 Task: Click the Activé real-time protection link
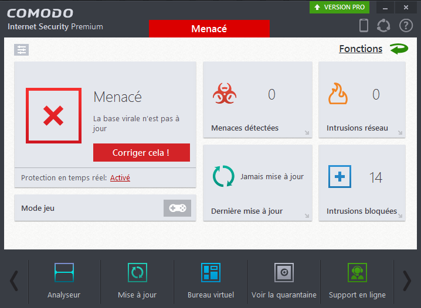(120, 178)
